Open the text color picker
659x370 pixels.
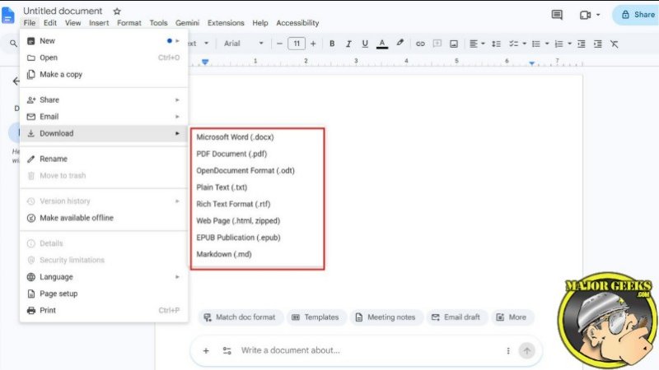pos(382,44)
